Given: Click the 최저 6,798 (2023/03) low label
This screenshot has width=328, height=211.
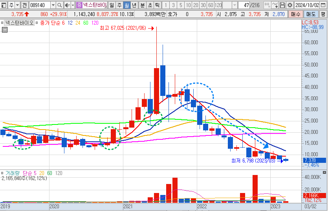Looking at the screenshot, I should tap(253, 161).
